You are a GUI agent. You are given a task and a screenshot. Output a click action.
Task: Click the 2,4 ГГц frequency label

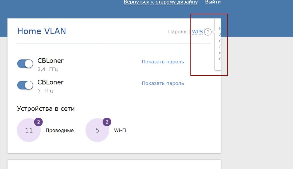(48, 70)
